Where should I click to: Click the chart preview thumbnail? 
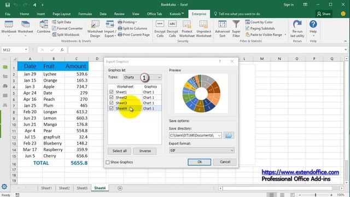click(201, 94)
